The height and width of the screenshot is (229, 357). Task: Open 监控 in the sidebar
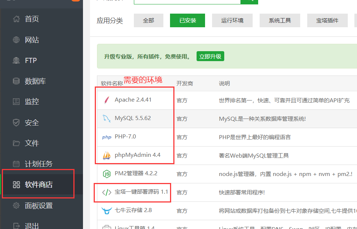tap(32, 102)
